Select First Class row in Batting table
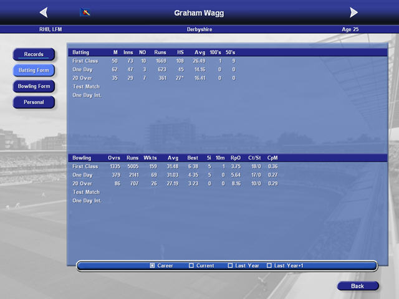Viewport: 399px width, 299px height. click(85, 61)
